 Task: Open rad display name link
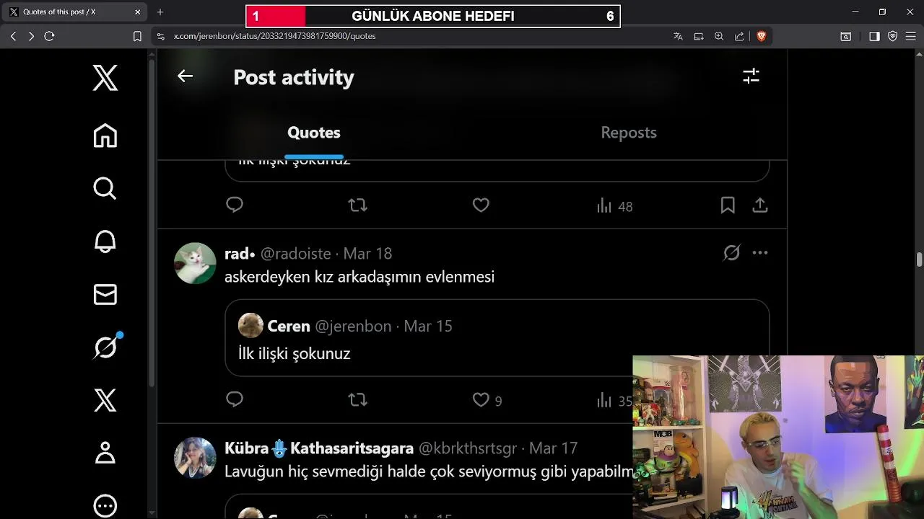point(240,254)
